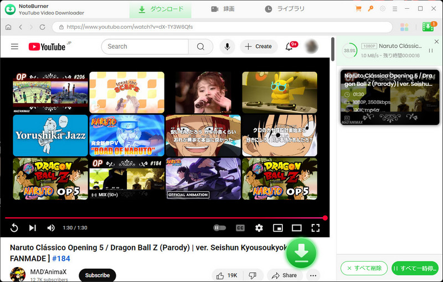This screenshot has height=282, width=443.
Task: Open the singer with microphone thumbnail
Action: click(x=203, y=92)
